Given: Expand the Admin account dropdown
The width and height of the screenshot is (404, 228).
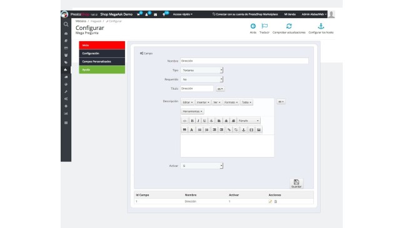Looking at the screenshot, I should click(314, 14).
